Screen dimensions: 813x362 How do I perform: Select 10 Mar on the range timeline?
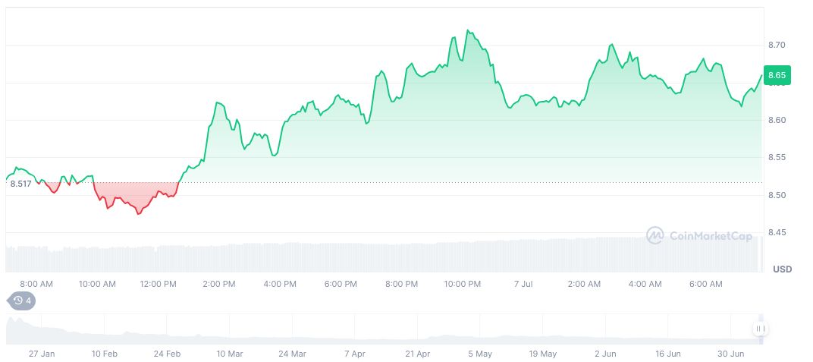(x=230, y=354)
